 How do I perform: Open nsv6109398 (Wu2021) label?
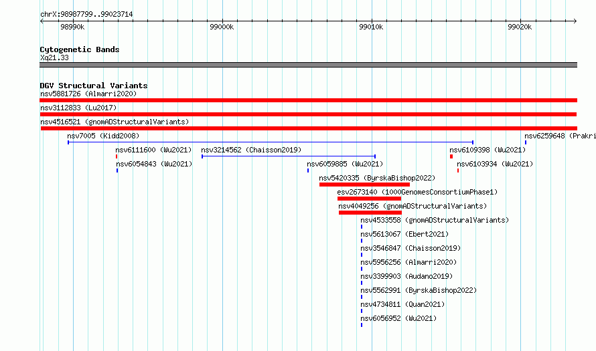pos(488,150)
